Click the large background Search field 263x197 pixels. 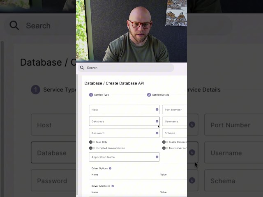tap(40, 25)
